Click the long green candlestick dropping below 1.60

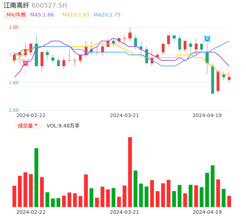[x=213, y=79]
